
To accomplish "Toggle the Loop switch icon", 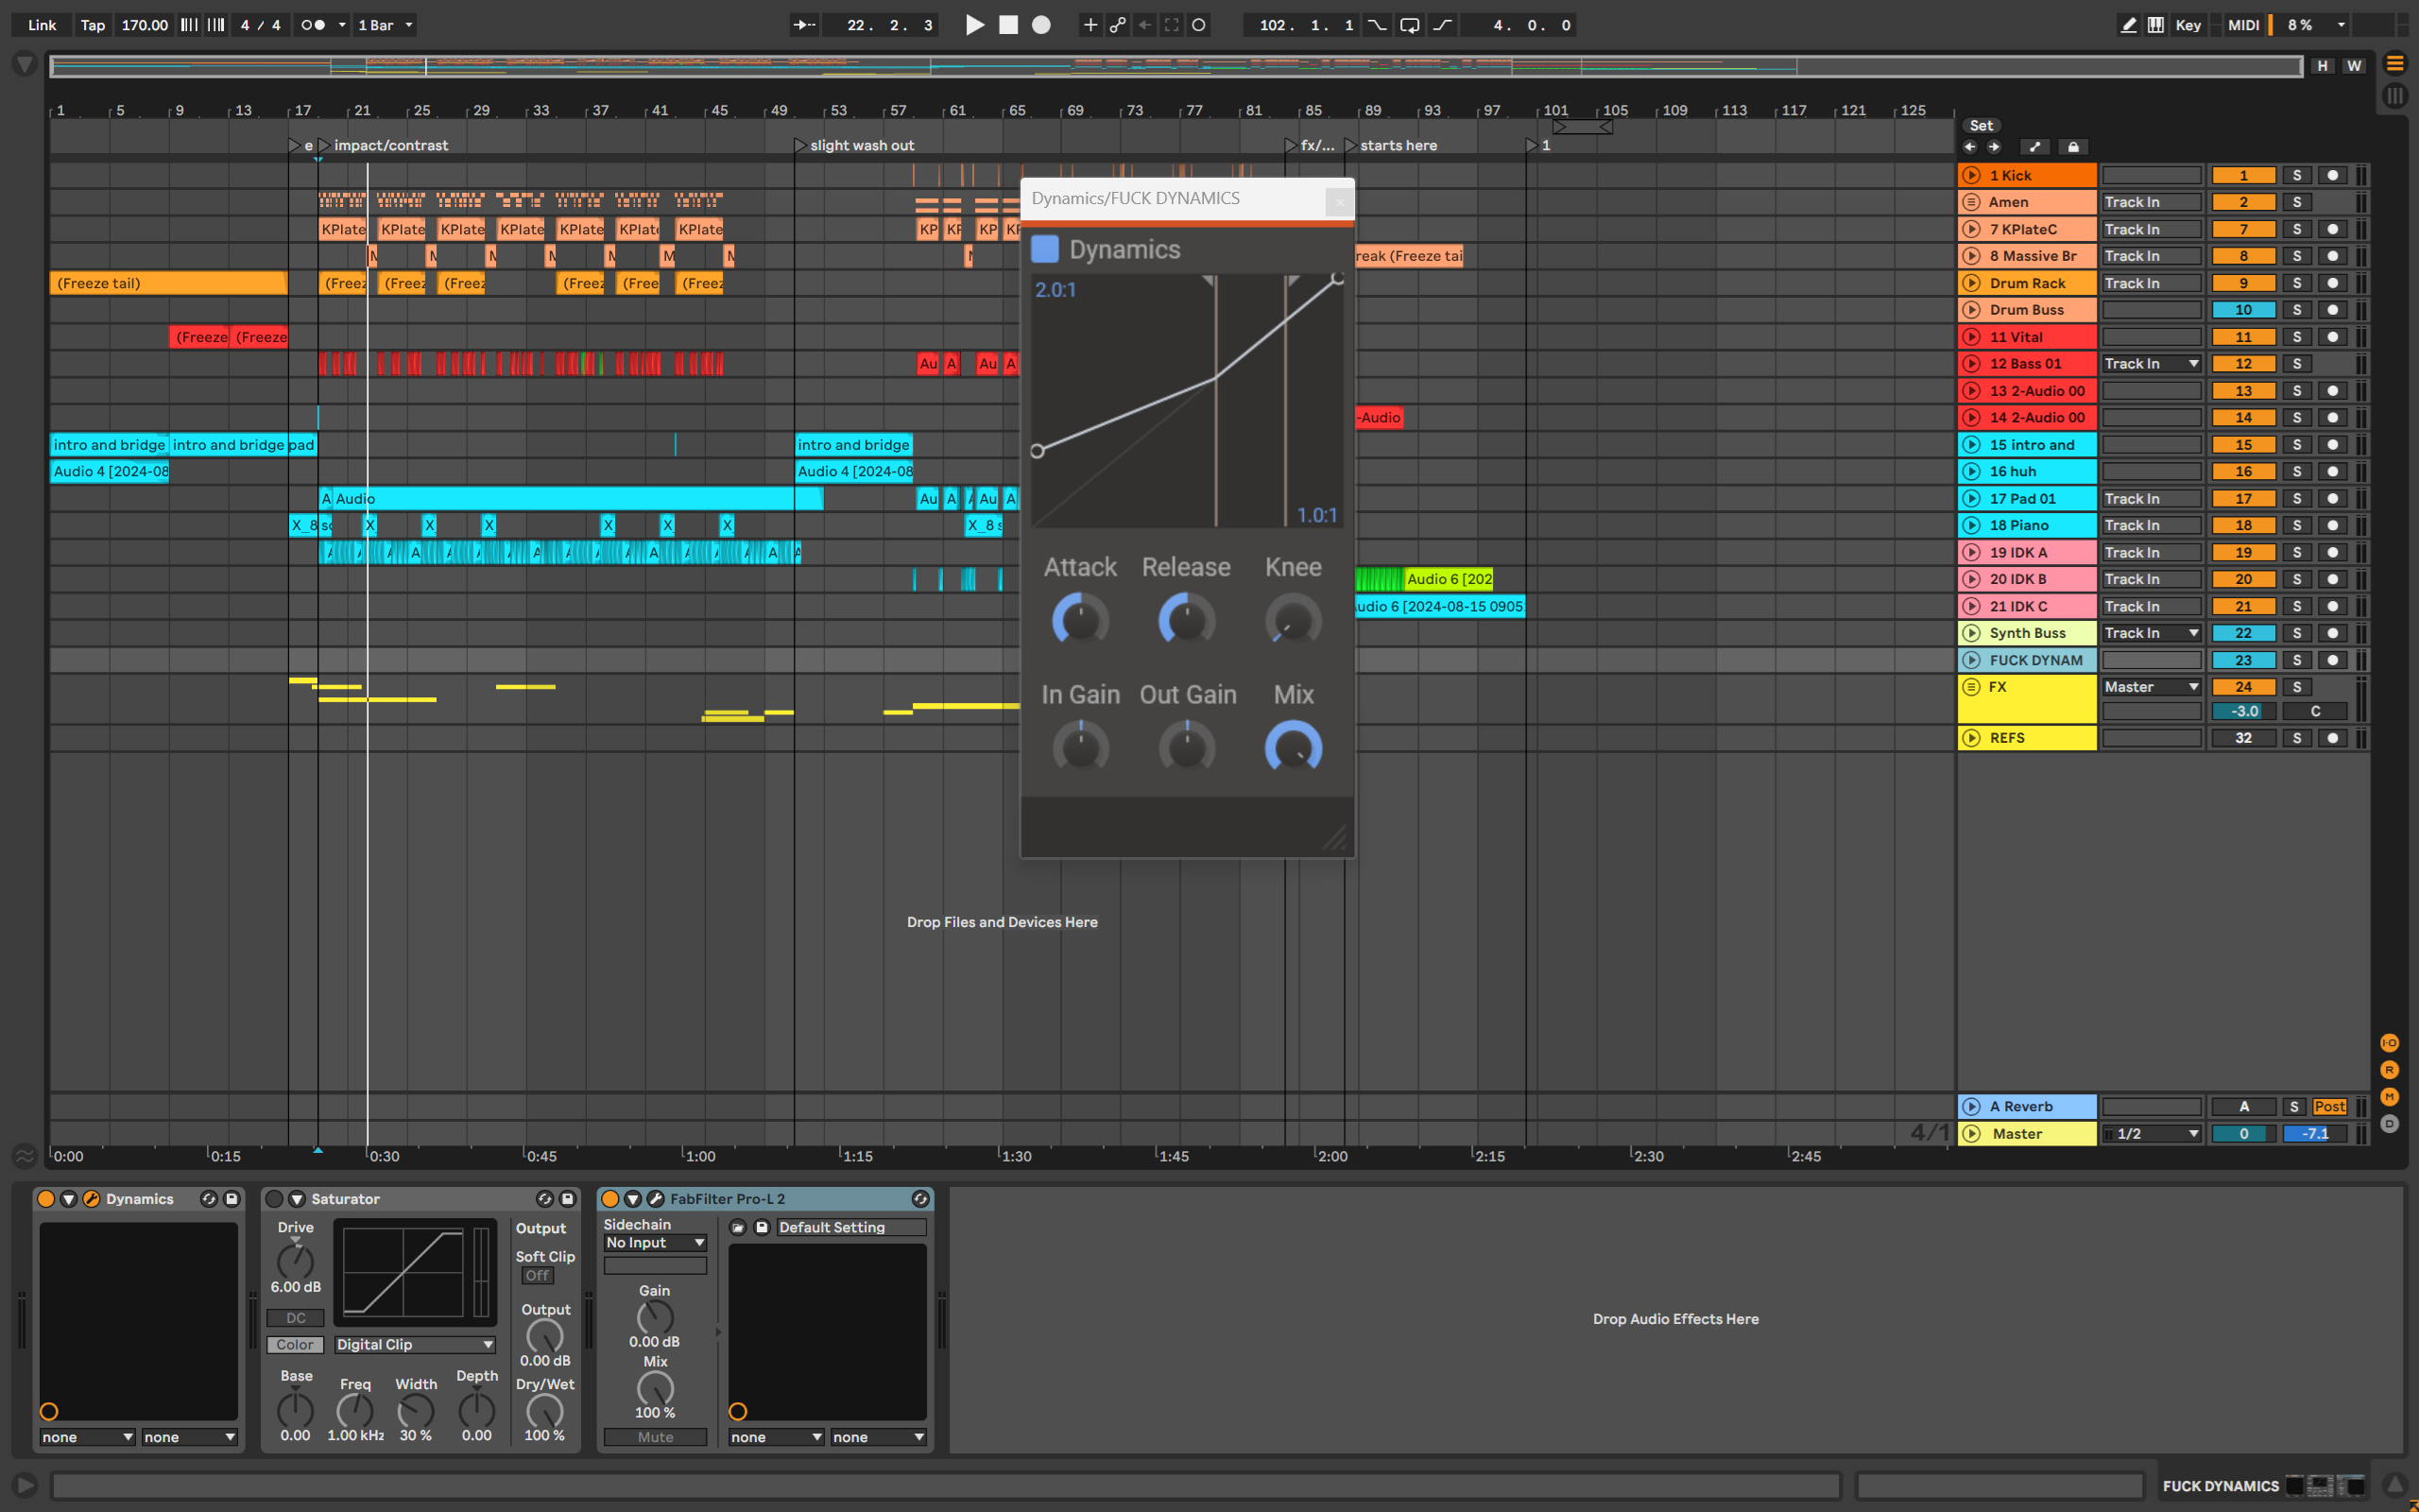I will pyautogui.click(x=1410, y=25).
